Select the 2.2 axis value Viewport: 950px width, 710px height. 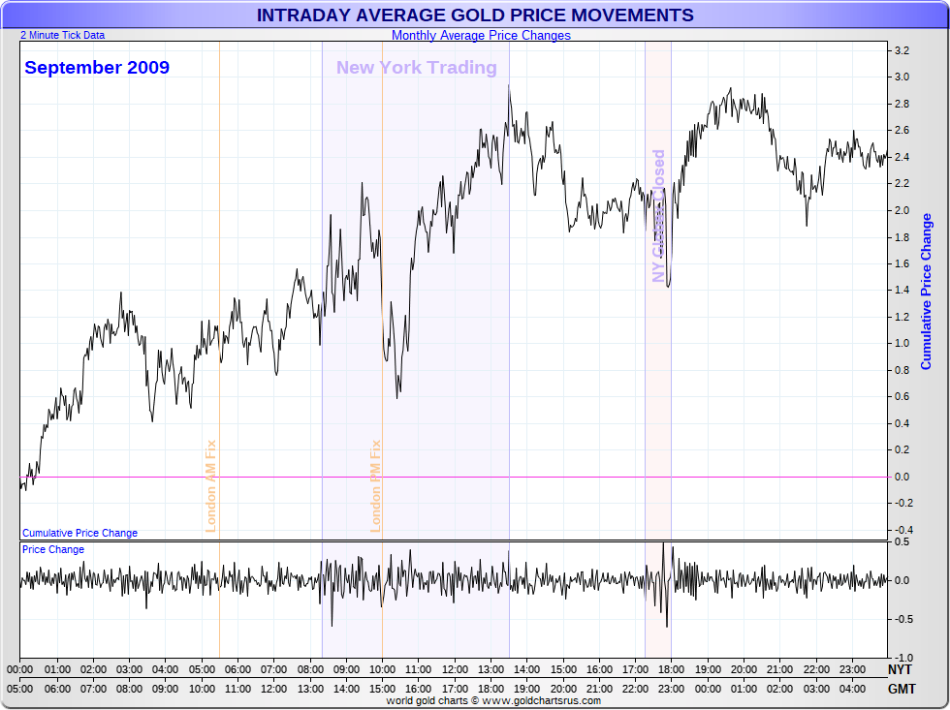pyautogui.click(x=902, y=183)
